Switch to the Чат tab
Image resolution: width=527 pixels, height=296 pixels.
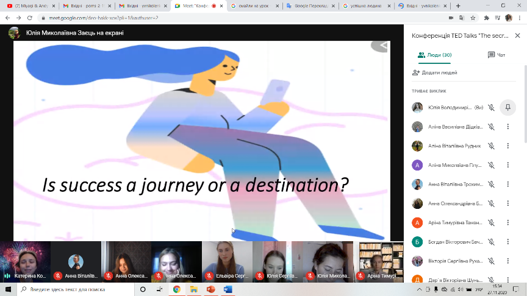click(497, 55)
